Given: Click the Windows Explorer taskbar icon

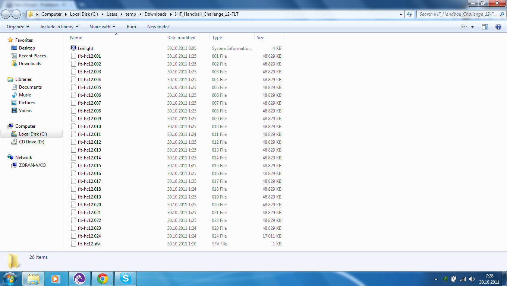Looking at the screenshot, I should pyautogui.click(x=33, y=279).
